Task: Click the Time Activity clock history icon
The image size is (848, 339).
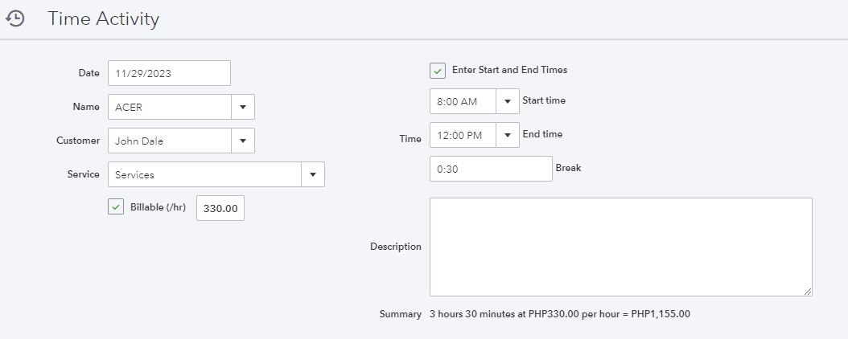Action: (15, 19)
